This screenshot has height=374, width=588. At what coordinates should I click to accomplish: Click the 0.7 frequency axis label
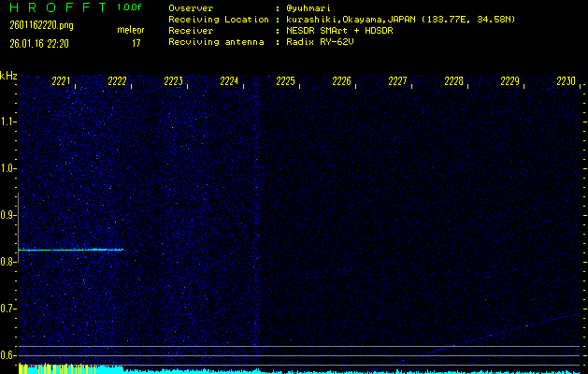click(7, 309)
